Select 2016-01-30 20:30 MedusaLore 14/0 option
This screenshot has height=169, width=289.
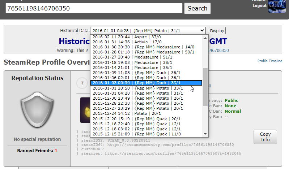pos(146,47)
